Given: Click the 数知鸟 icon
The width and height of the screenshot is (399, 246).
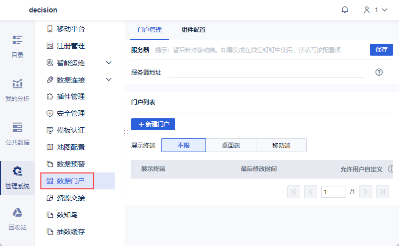Looking at the screenshot, I should click(x=50, y=215).
